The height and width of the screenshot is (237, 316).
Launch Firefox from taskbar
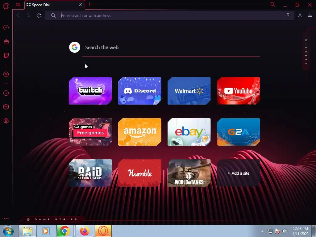(85, 231)
